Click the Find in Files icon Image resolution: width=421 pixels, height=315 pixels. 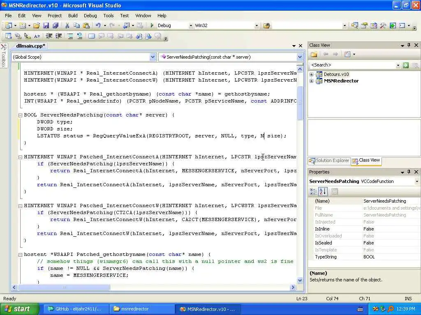tap(266, 25)
